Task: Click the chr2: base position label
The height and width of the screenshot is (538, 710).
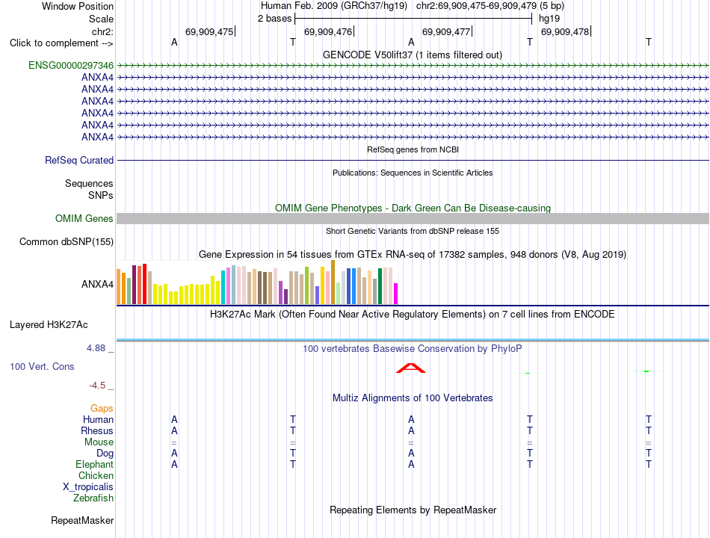Action: tap(102, 31)
